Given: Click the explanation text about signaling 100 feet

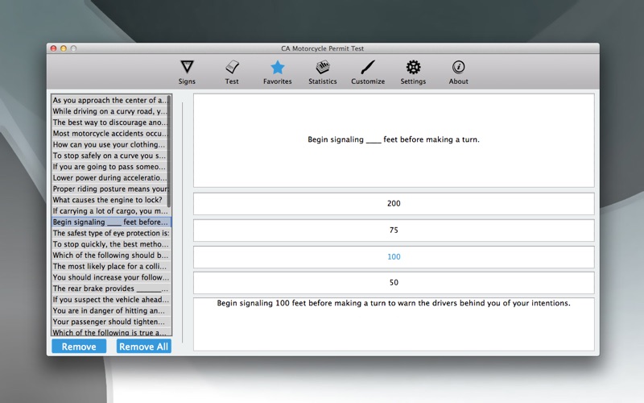Looking at the screenshot, I should pyautogui.click(x=394, y=304).
